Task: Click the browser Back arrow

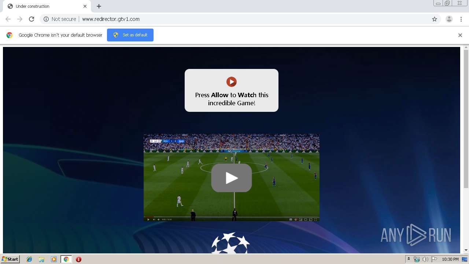Action: [8, 19]
